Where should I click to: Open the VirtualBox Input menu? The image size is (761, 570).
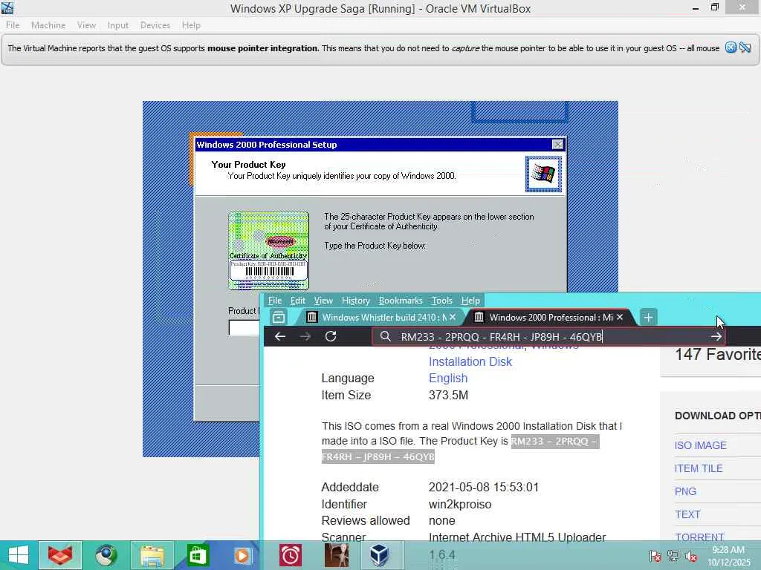tap(118, 25)
